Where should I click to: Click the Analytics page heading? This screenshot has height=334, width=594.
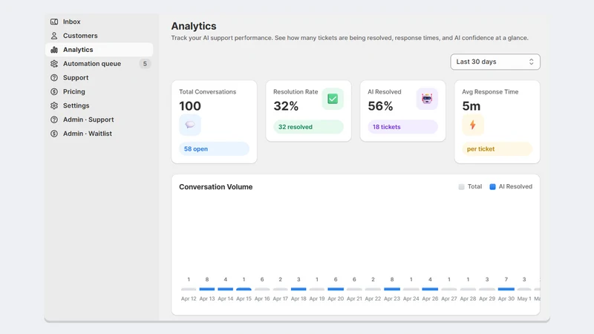point(194,26)
